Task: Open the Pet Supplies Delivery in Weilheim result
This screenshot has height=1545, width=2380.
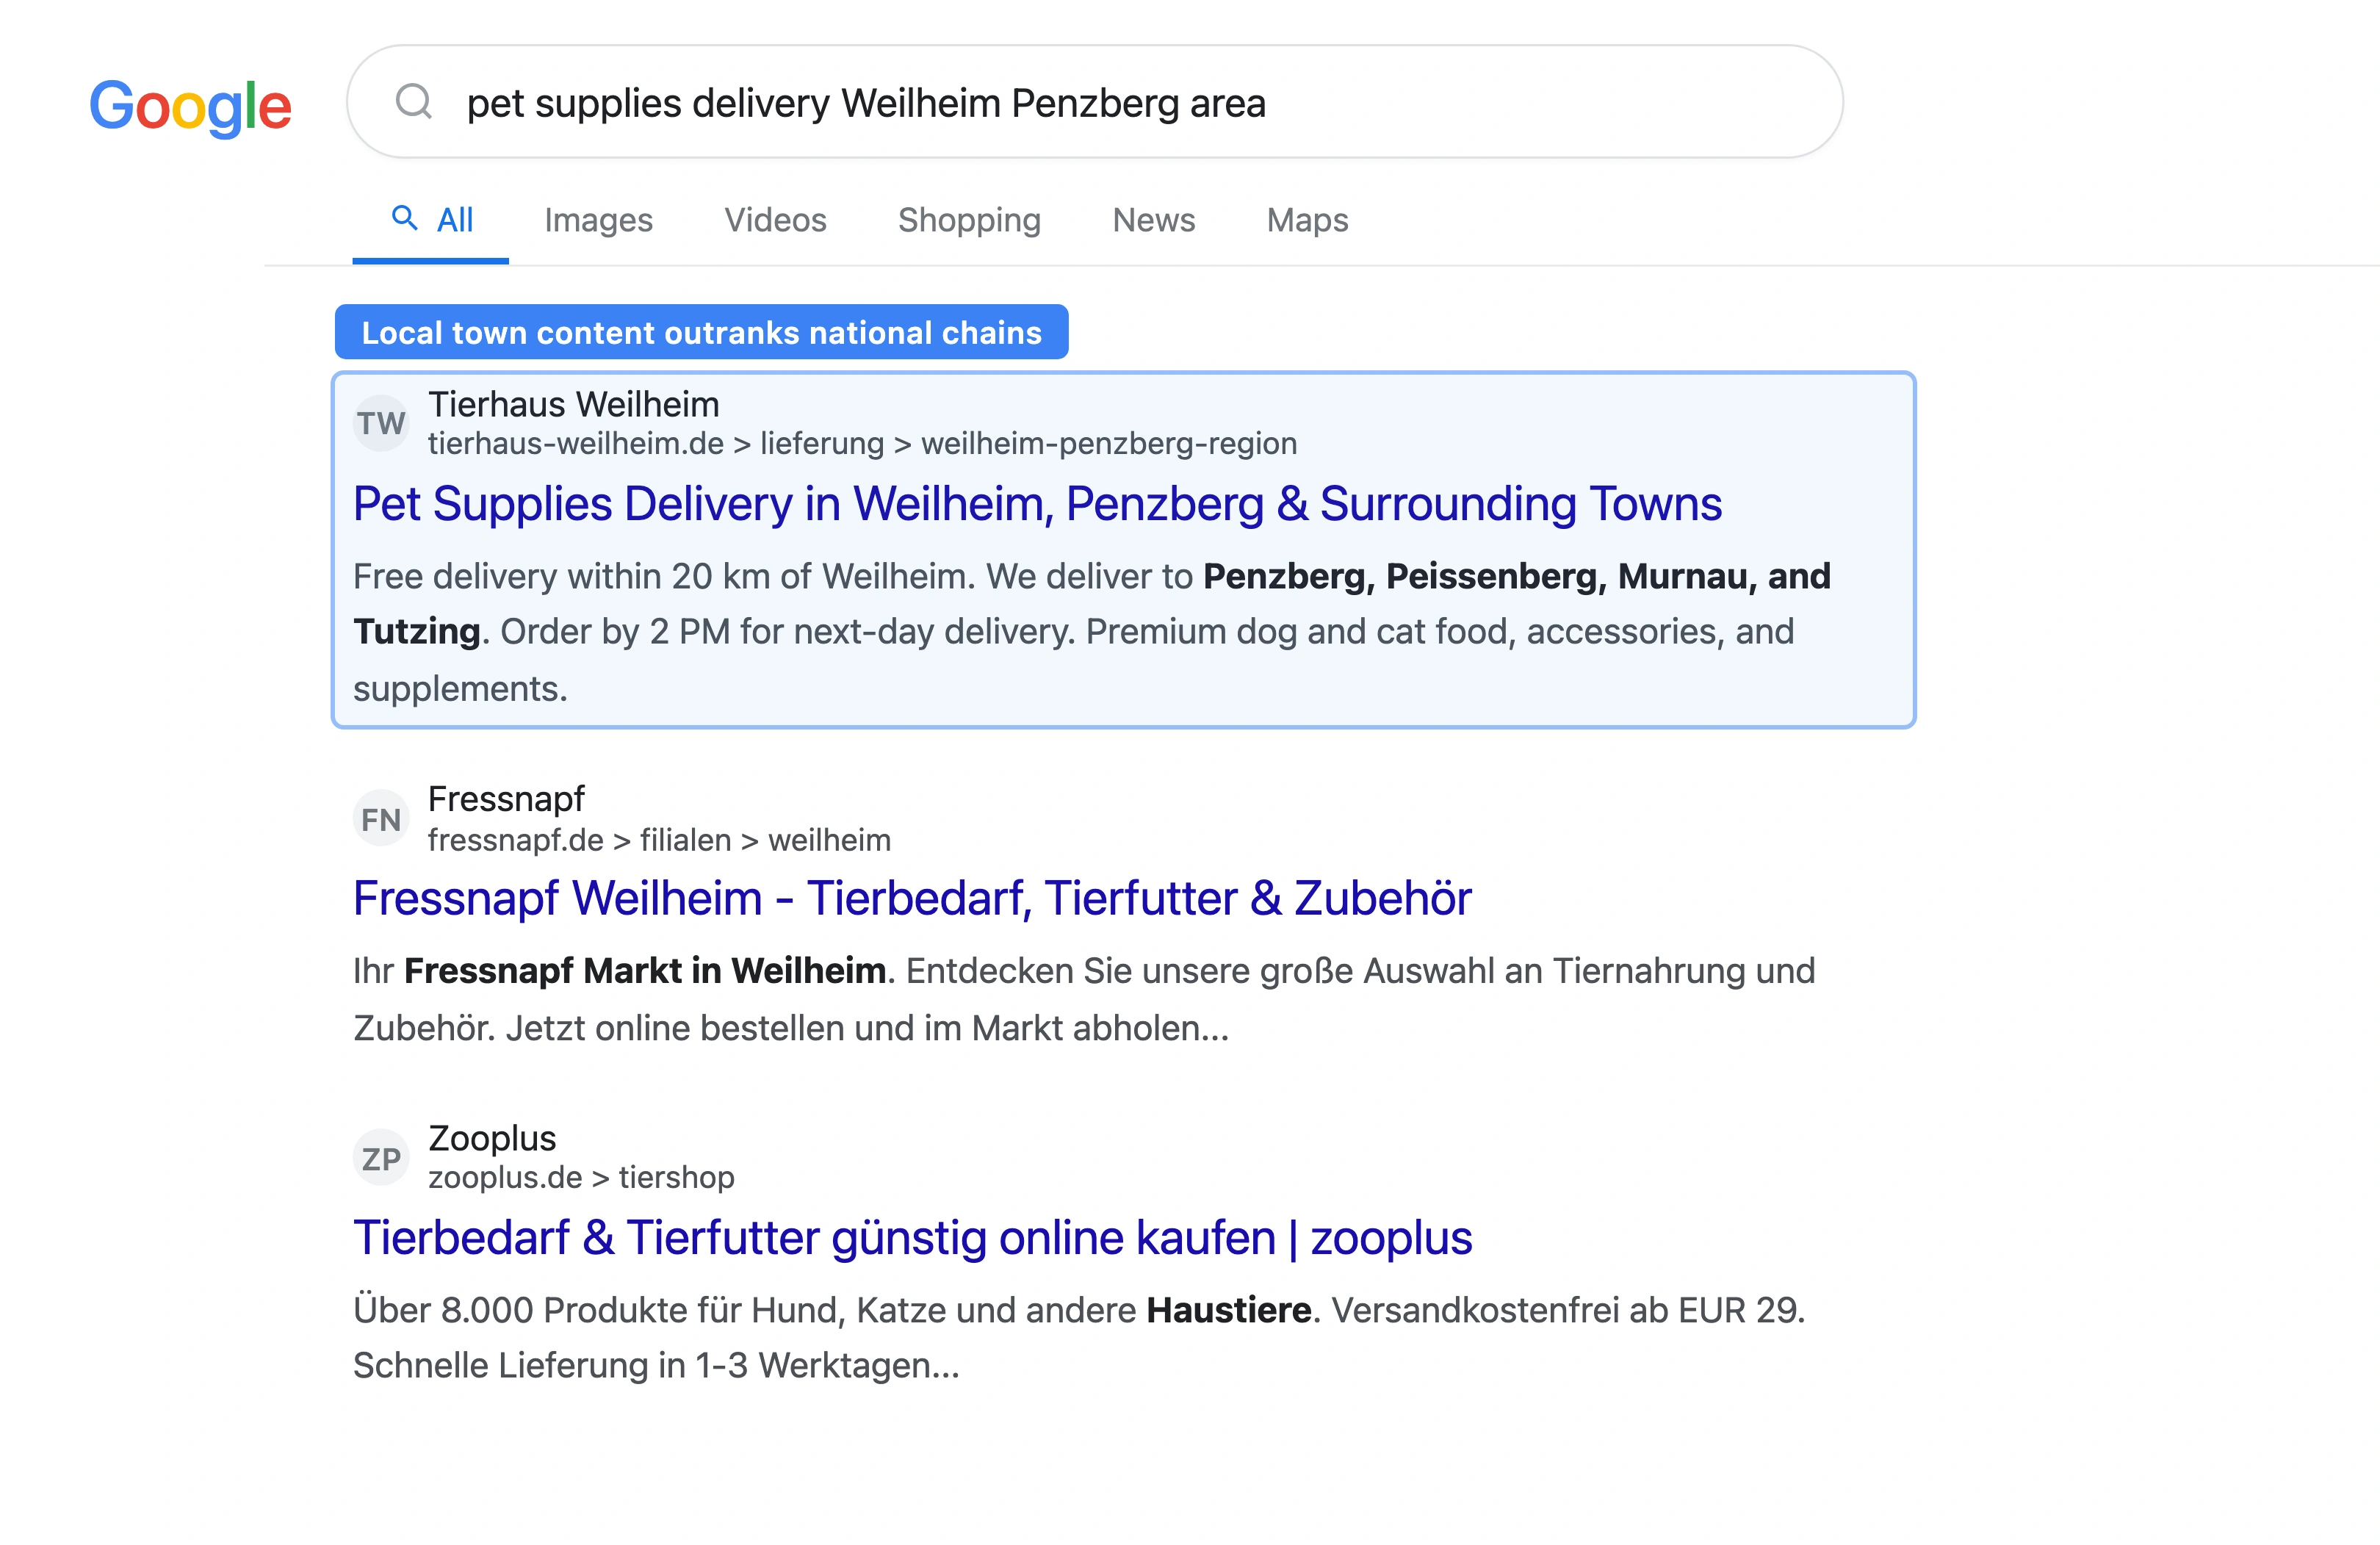Action: 1037,503
